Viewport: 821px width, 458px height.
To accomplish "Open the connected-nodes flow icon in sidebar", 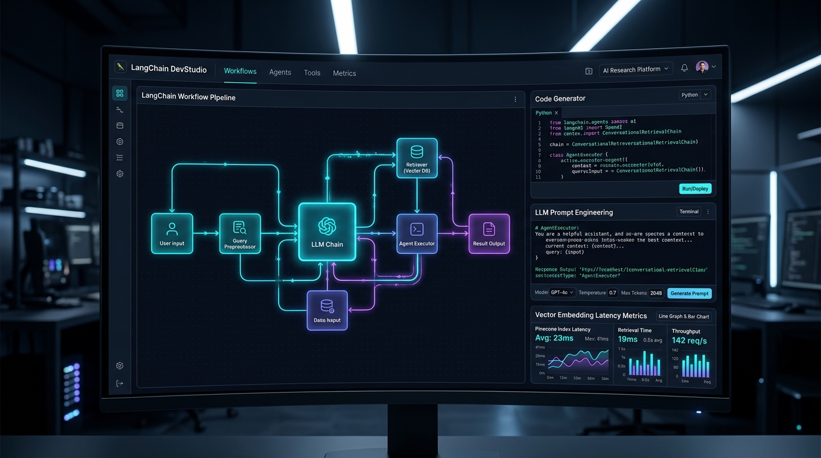I will (120, 110).
